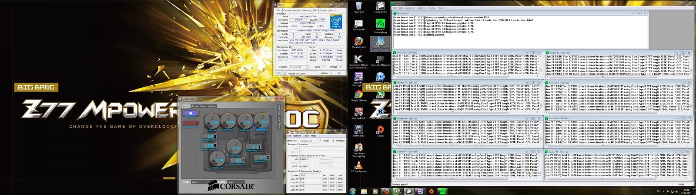Open the Options menu in Prime95
Image resolution: width=696 pixels, height=195 pixels.
421,8
